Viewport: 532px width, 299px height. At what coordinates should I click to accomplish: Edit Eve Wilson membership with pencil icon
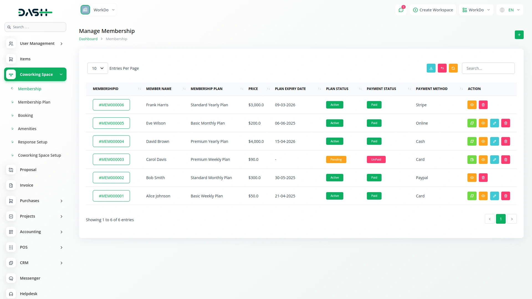pos(494,123)
